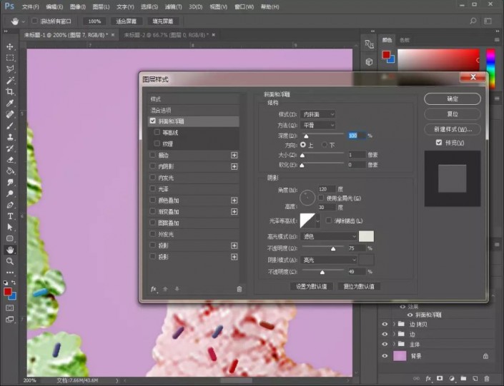Open the 图层(L) menu
The height and width of the screenshot is (386, 504).
click(101, 6)
